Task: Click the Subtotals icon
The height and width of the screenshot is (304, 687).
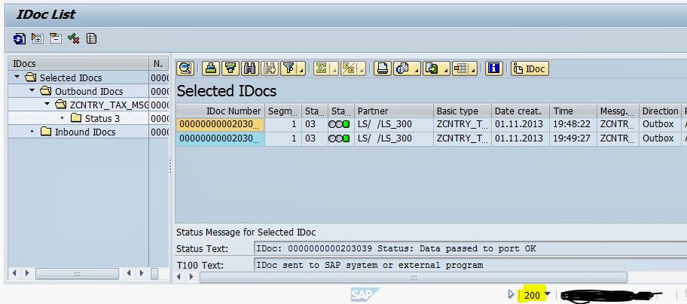Action: [x=350, y=68]
